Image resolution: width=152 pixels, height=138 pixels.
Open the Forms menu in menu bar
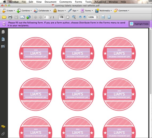78,2
